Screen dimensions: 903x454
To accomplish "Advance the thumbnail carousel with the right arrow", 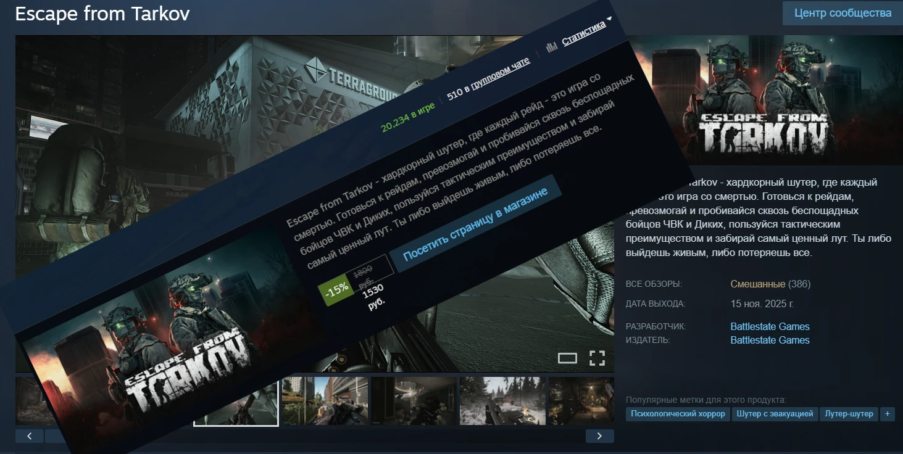I will tap(599, 435).
